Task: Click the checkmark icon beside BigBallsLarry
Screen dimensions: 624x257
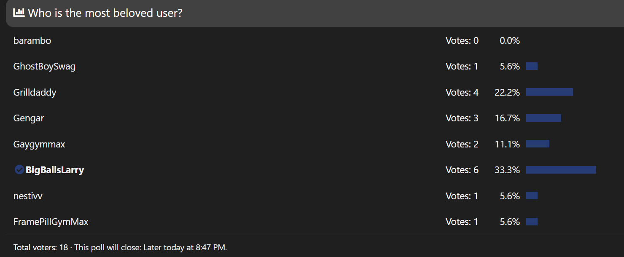Action: (19, 170)
